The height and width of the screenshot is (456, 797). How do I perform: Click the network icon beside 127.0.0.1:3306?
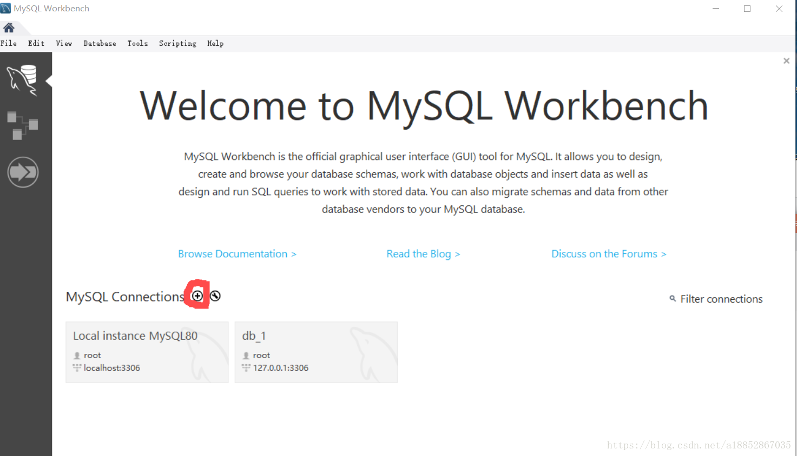tap(246, 367)
